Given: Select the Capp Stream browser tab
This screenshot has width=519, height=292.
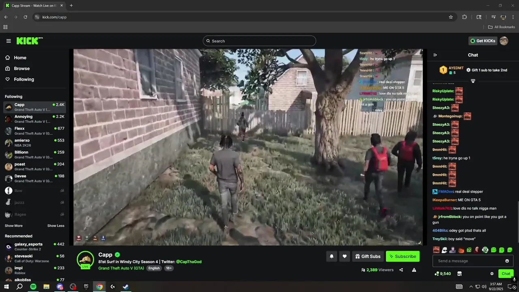Looking at the screenshot, I should tap(34, 6).
